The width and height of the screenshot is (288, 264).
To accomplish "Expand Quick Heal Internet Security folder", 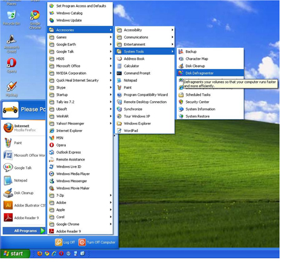I will (80, 81).
